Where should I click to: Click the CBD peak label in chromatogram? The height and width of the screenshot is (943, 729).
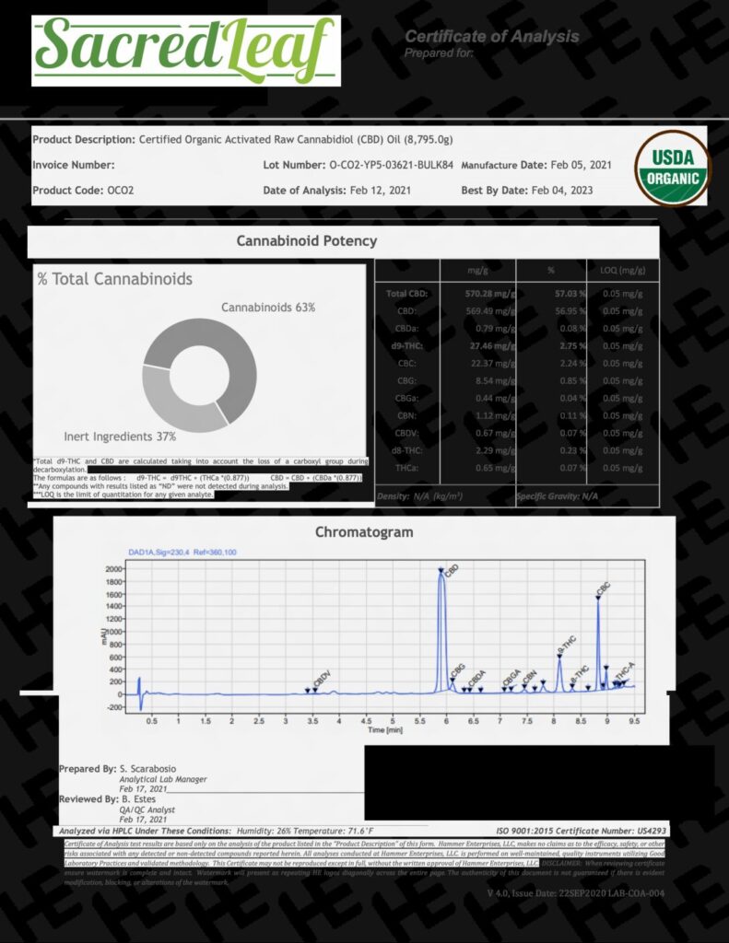[451, 572]
